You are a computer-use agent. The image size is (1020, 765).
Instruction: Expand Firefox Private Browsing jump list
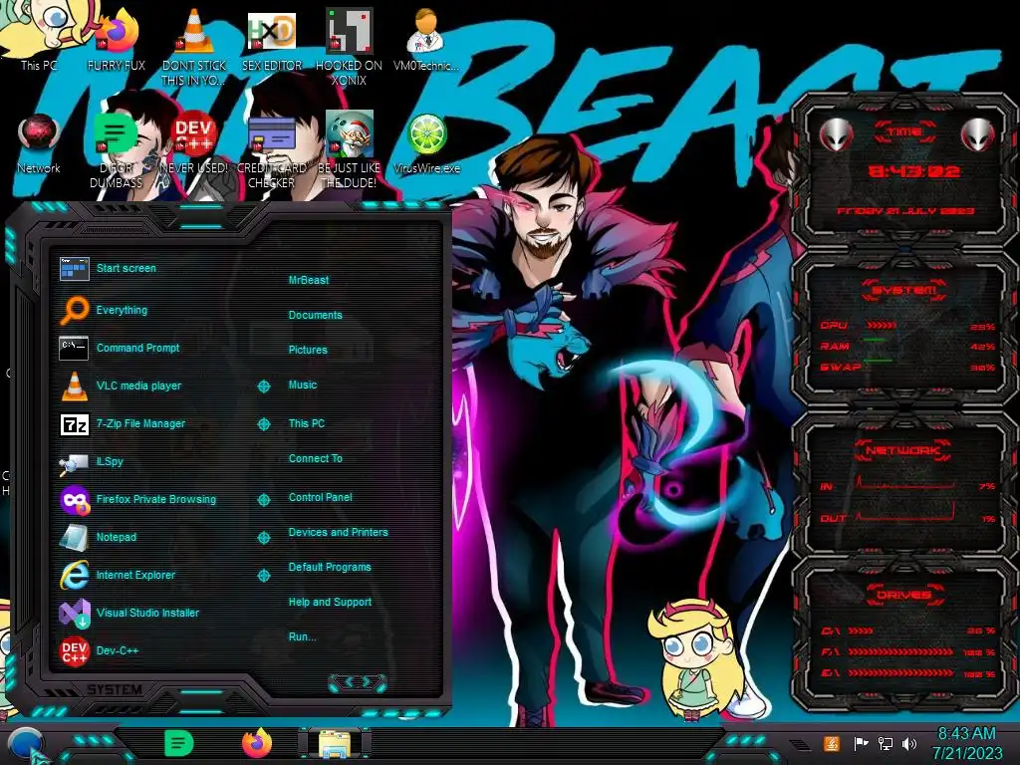[263, 500]
